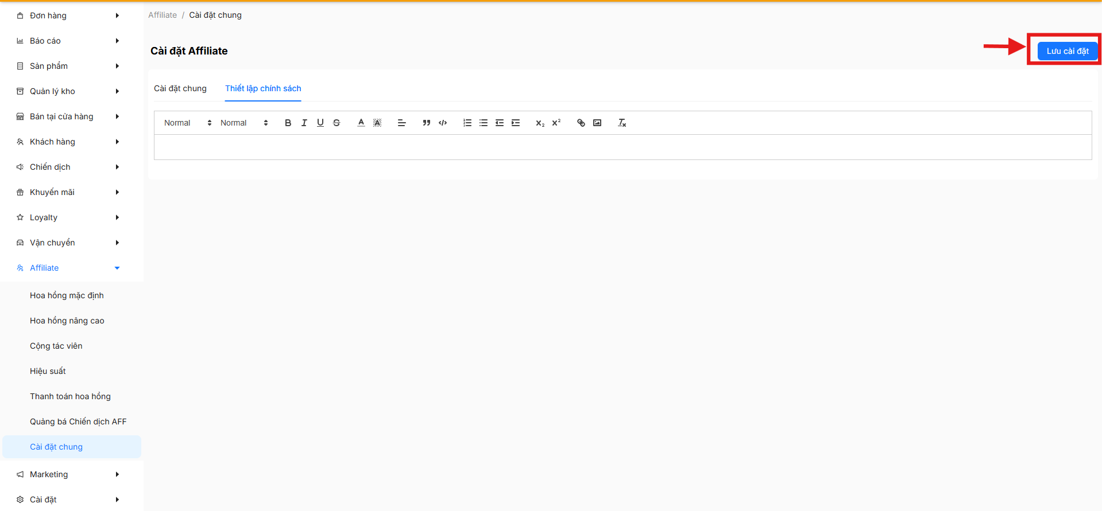Expand the Báo cáo menu arrow
This screenshot has width=1102, height=511.
pos(117,41)
